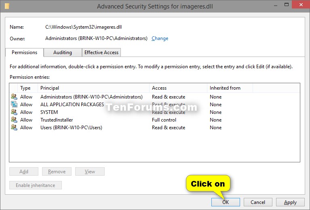Switch to the Auditing tab

(63, 52)
